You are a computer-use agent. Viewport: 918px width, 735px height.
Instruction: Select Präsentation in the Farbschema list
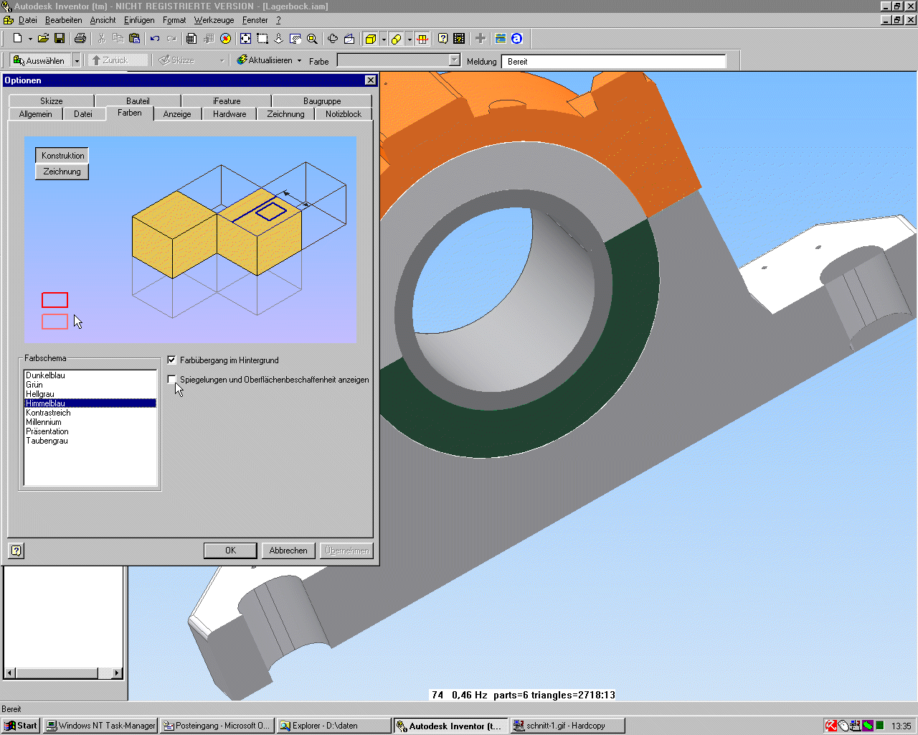click(x=47, y=431)
